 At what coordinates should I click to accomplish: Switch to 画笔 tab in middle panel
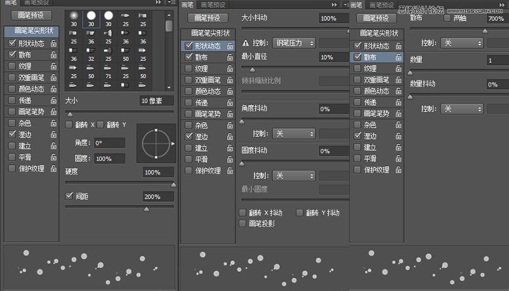(187, 4)
